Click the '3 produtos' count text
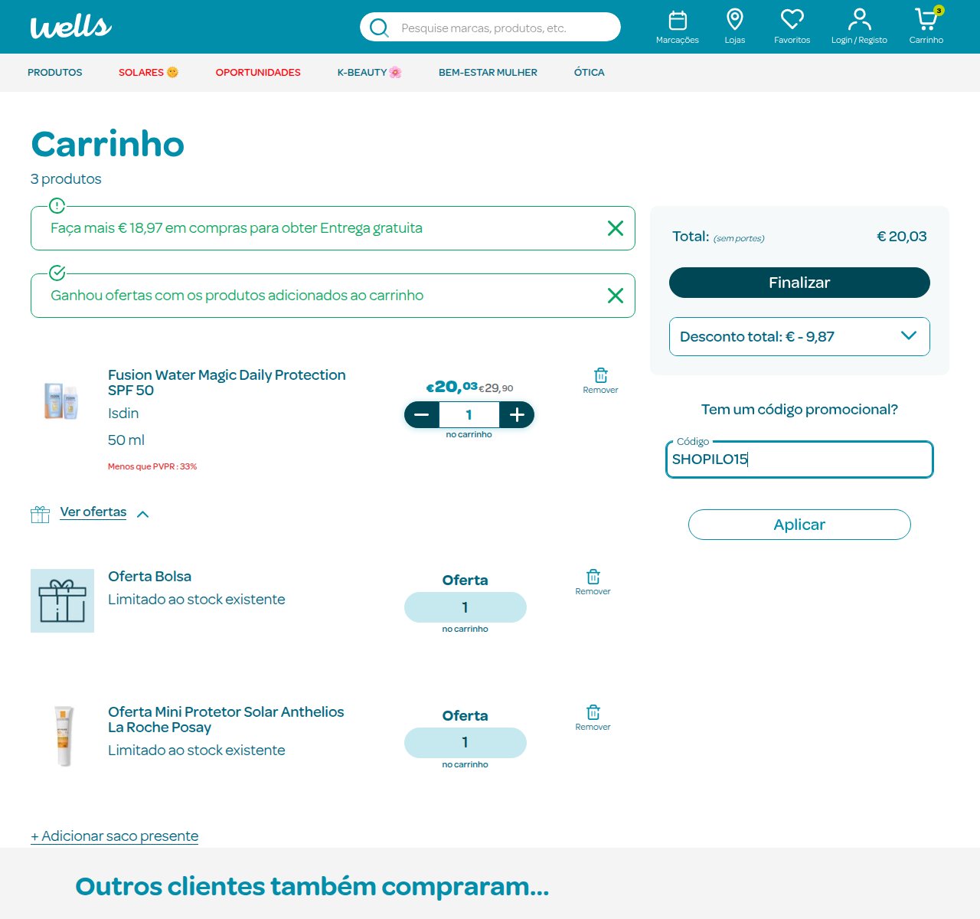Viewport: 980px width, 919px height. [x=66, y=179]
